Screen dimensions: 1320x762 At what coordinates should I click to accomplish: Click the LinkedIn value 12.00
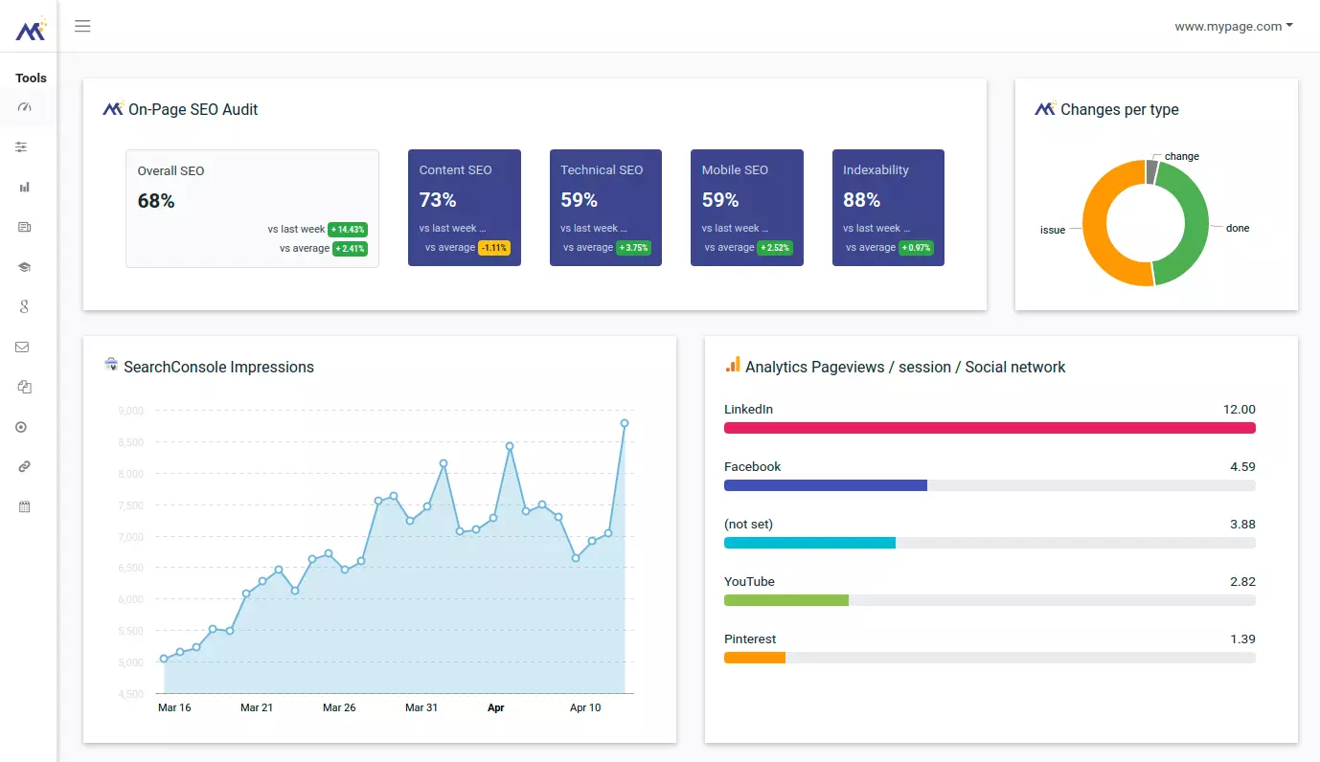pyautogui.click(x=1240, y=409)
